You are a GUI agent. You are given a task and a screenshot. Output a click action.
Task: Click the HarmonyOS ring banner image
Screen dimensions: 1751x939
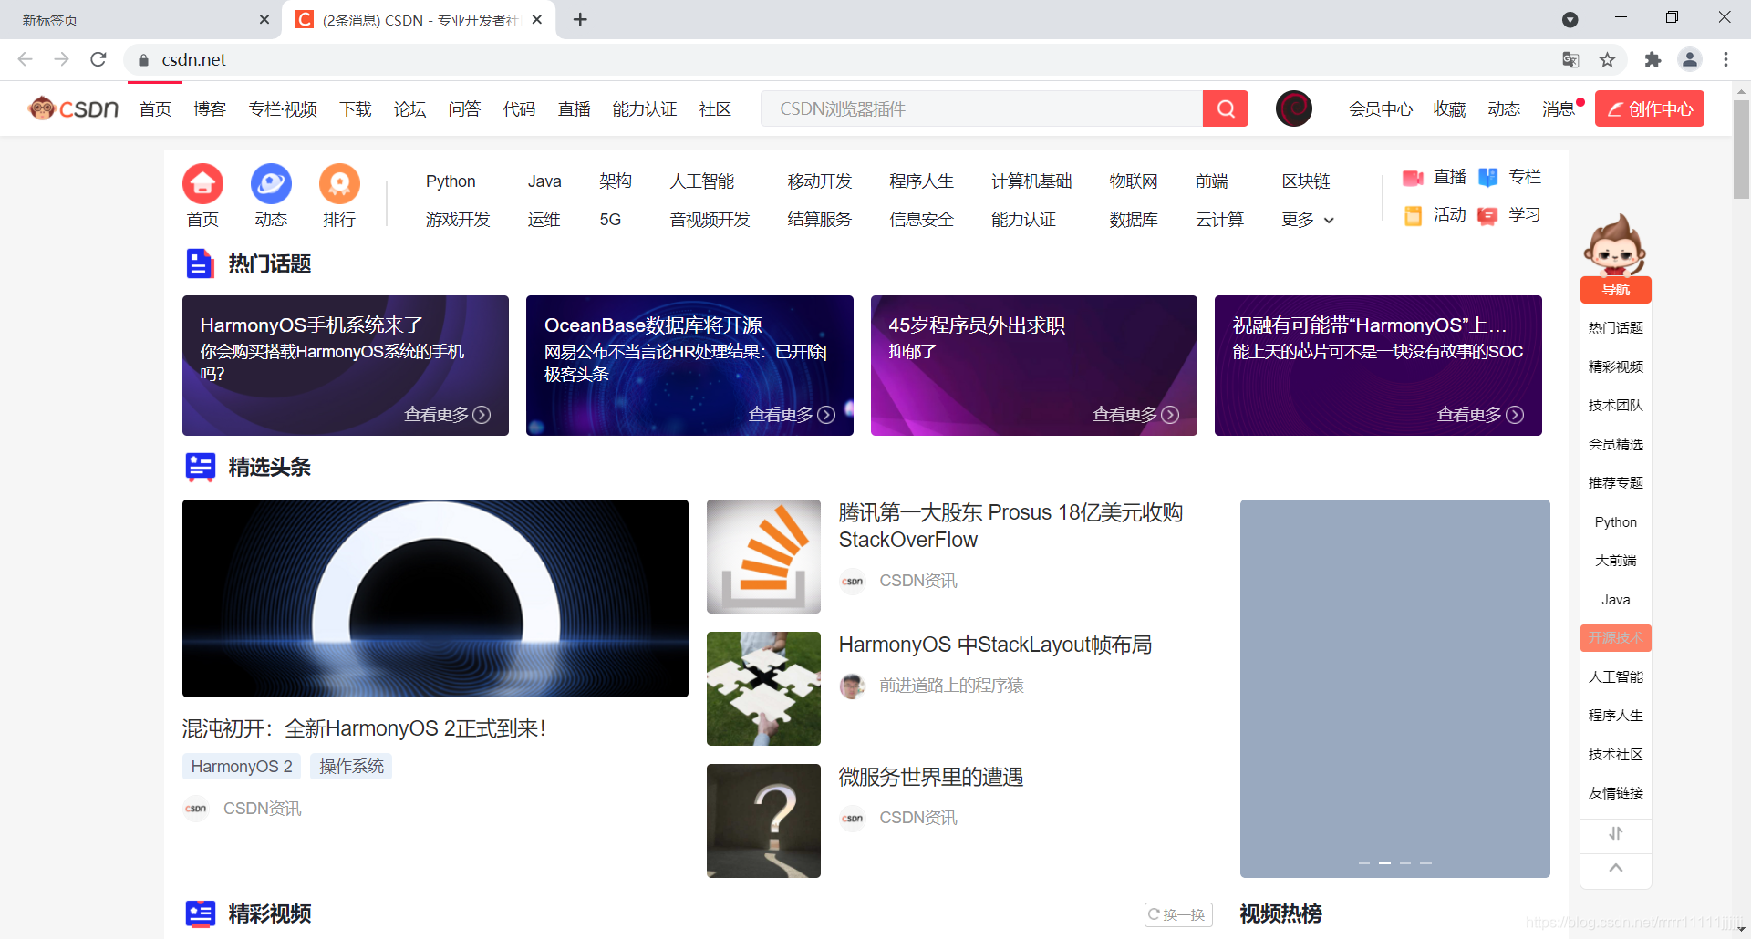435,598
